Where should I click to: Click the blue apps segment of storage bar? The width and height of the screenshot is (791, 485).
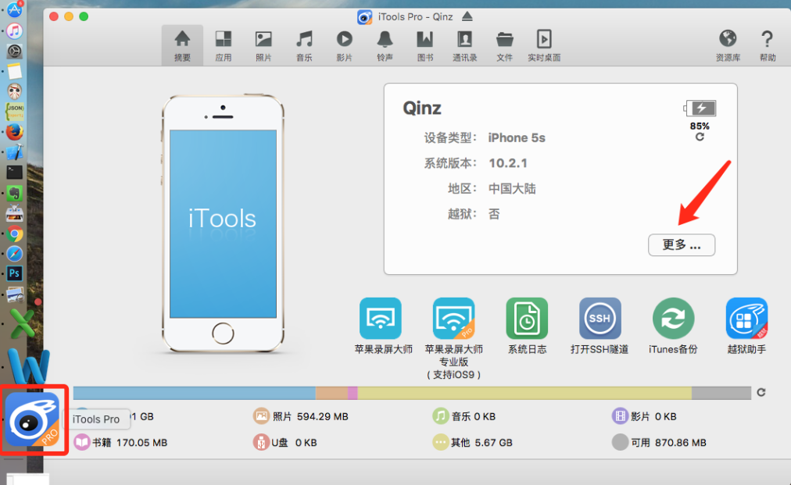194,393
